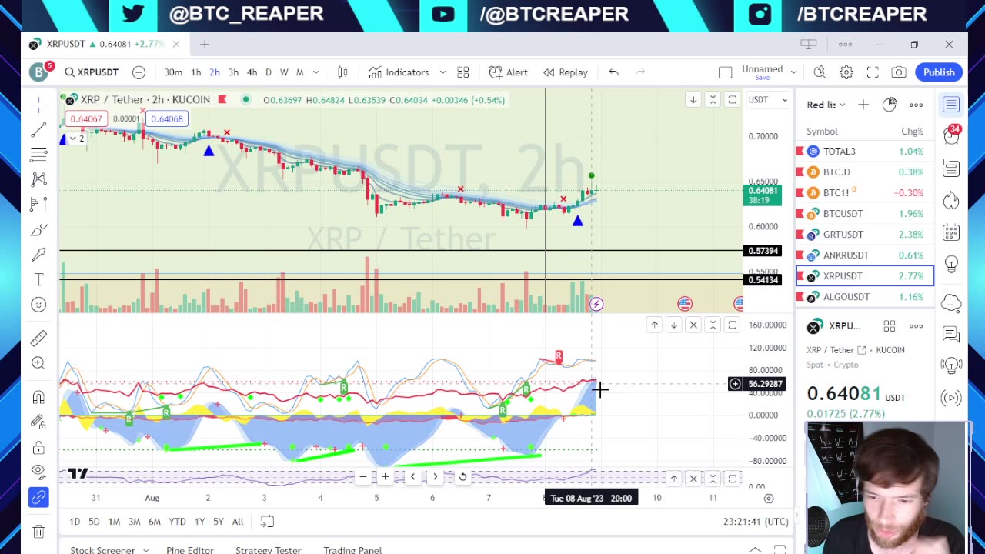Open the calendar sidebar icon
985x554 pixels.
951,232
